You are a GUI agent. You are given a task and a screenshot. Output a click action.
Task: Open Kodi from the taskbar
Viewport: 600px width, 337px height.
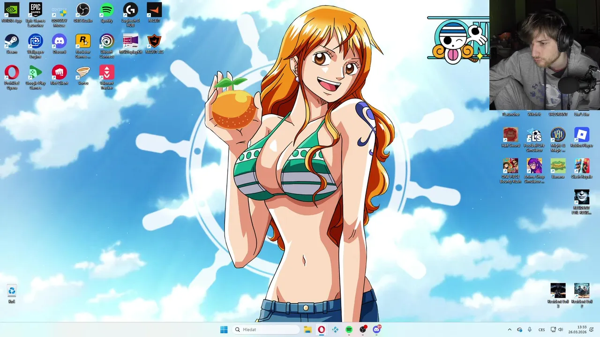pyautogui.click(x=335, y=330)
